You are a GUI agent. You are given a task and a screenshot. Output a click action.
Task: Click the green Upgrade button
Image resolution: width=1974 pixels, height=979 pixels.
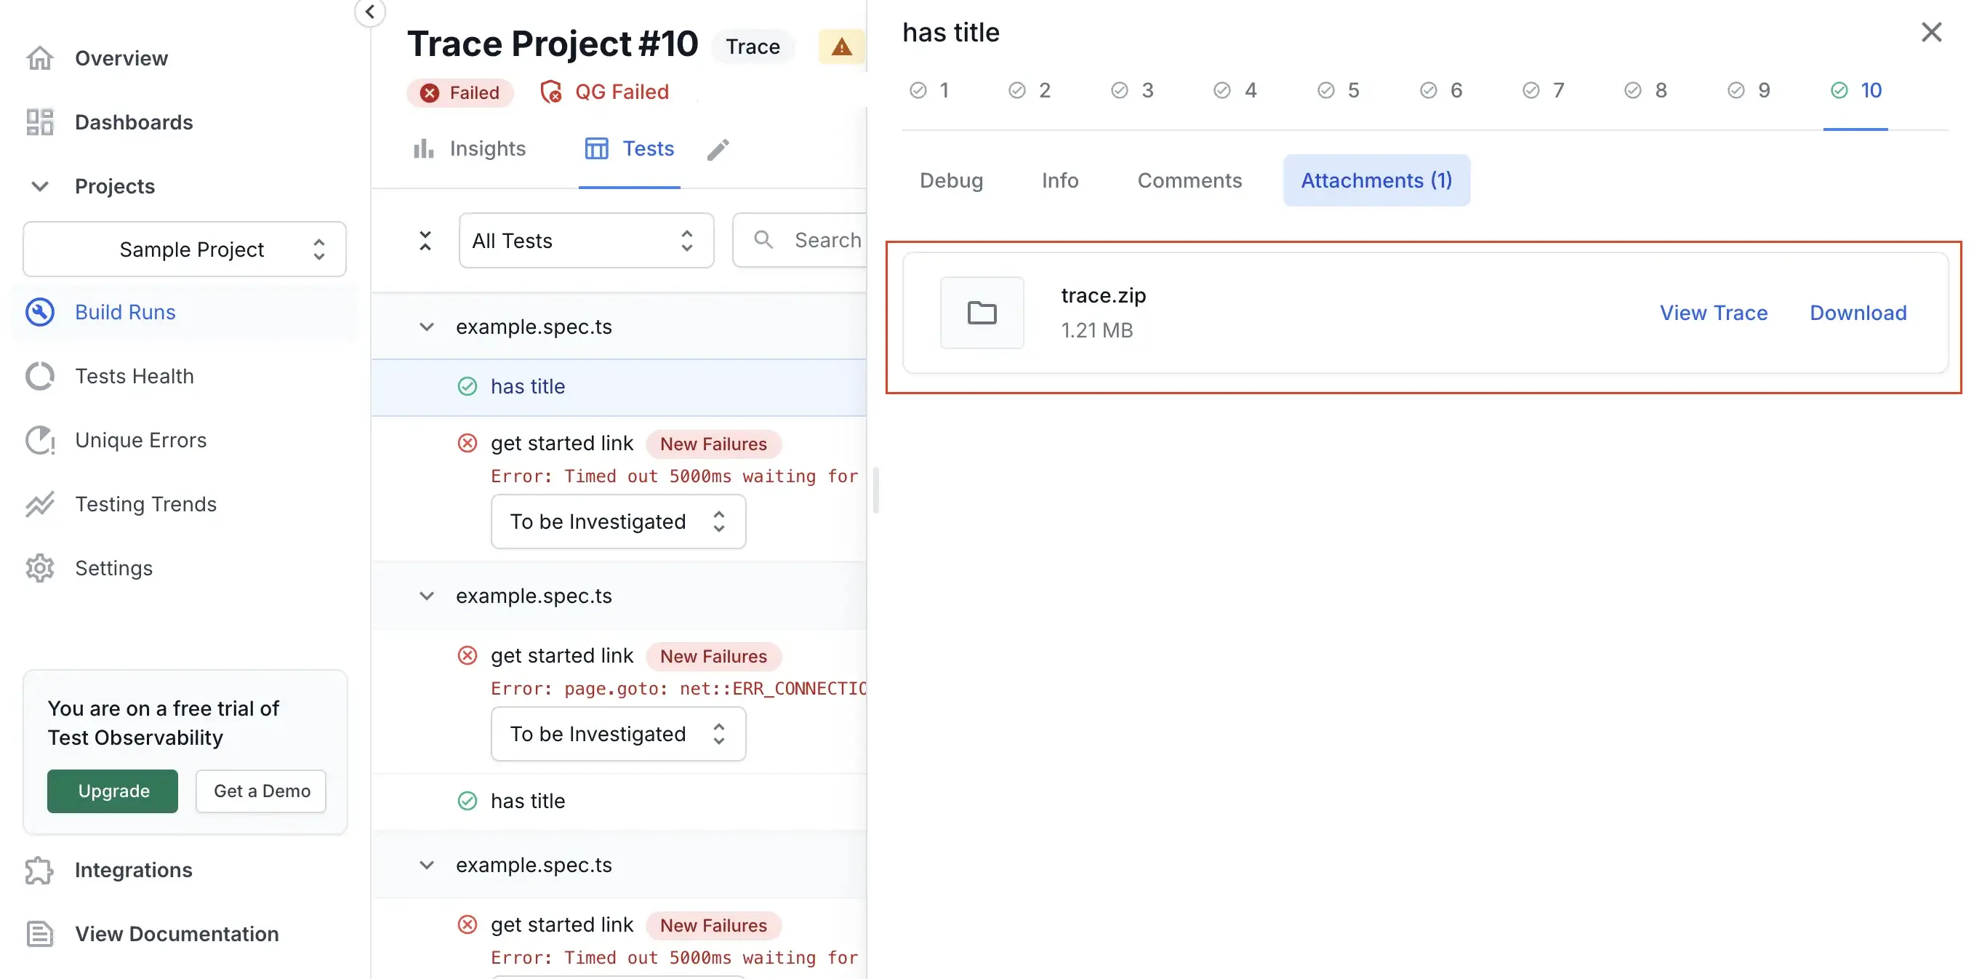pos(113,791)
